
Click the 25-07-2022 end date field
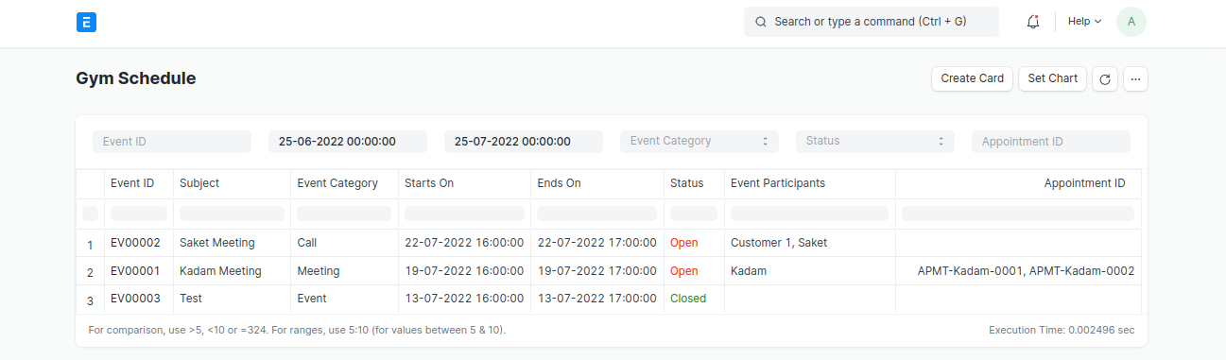tap(524, 142)
